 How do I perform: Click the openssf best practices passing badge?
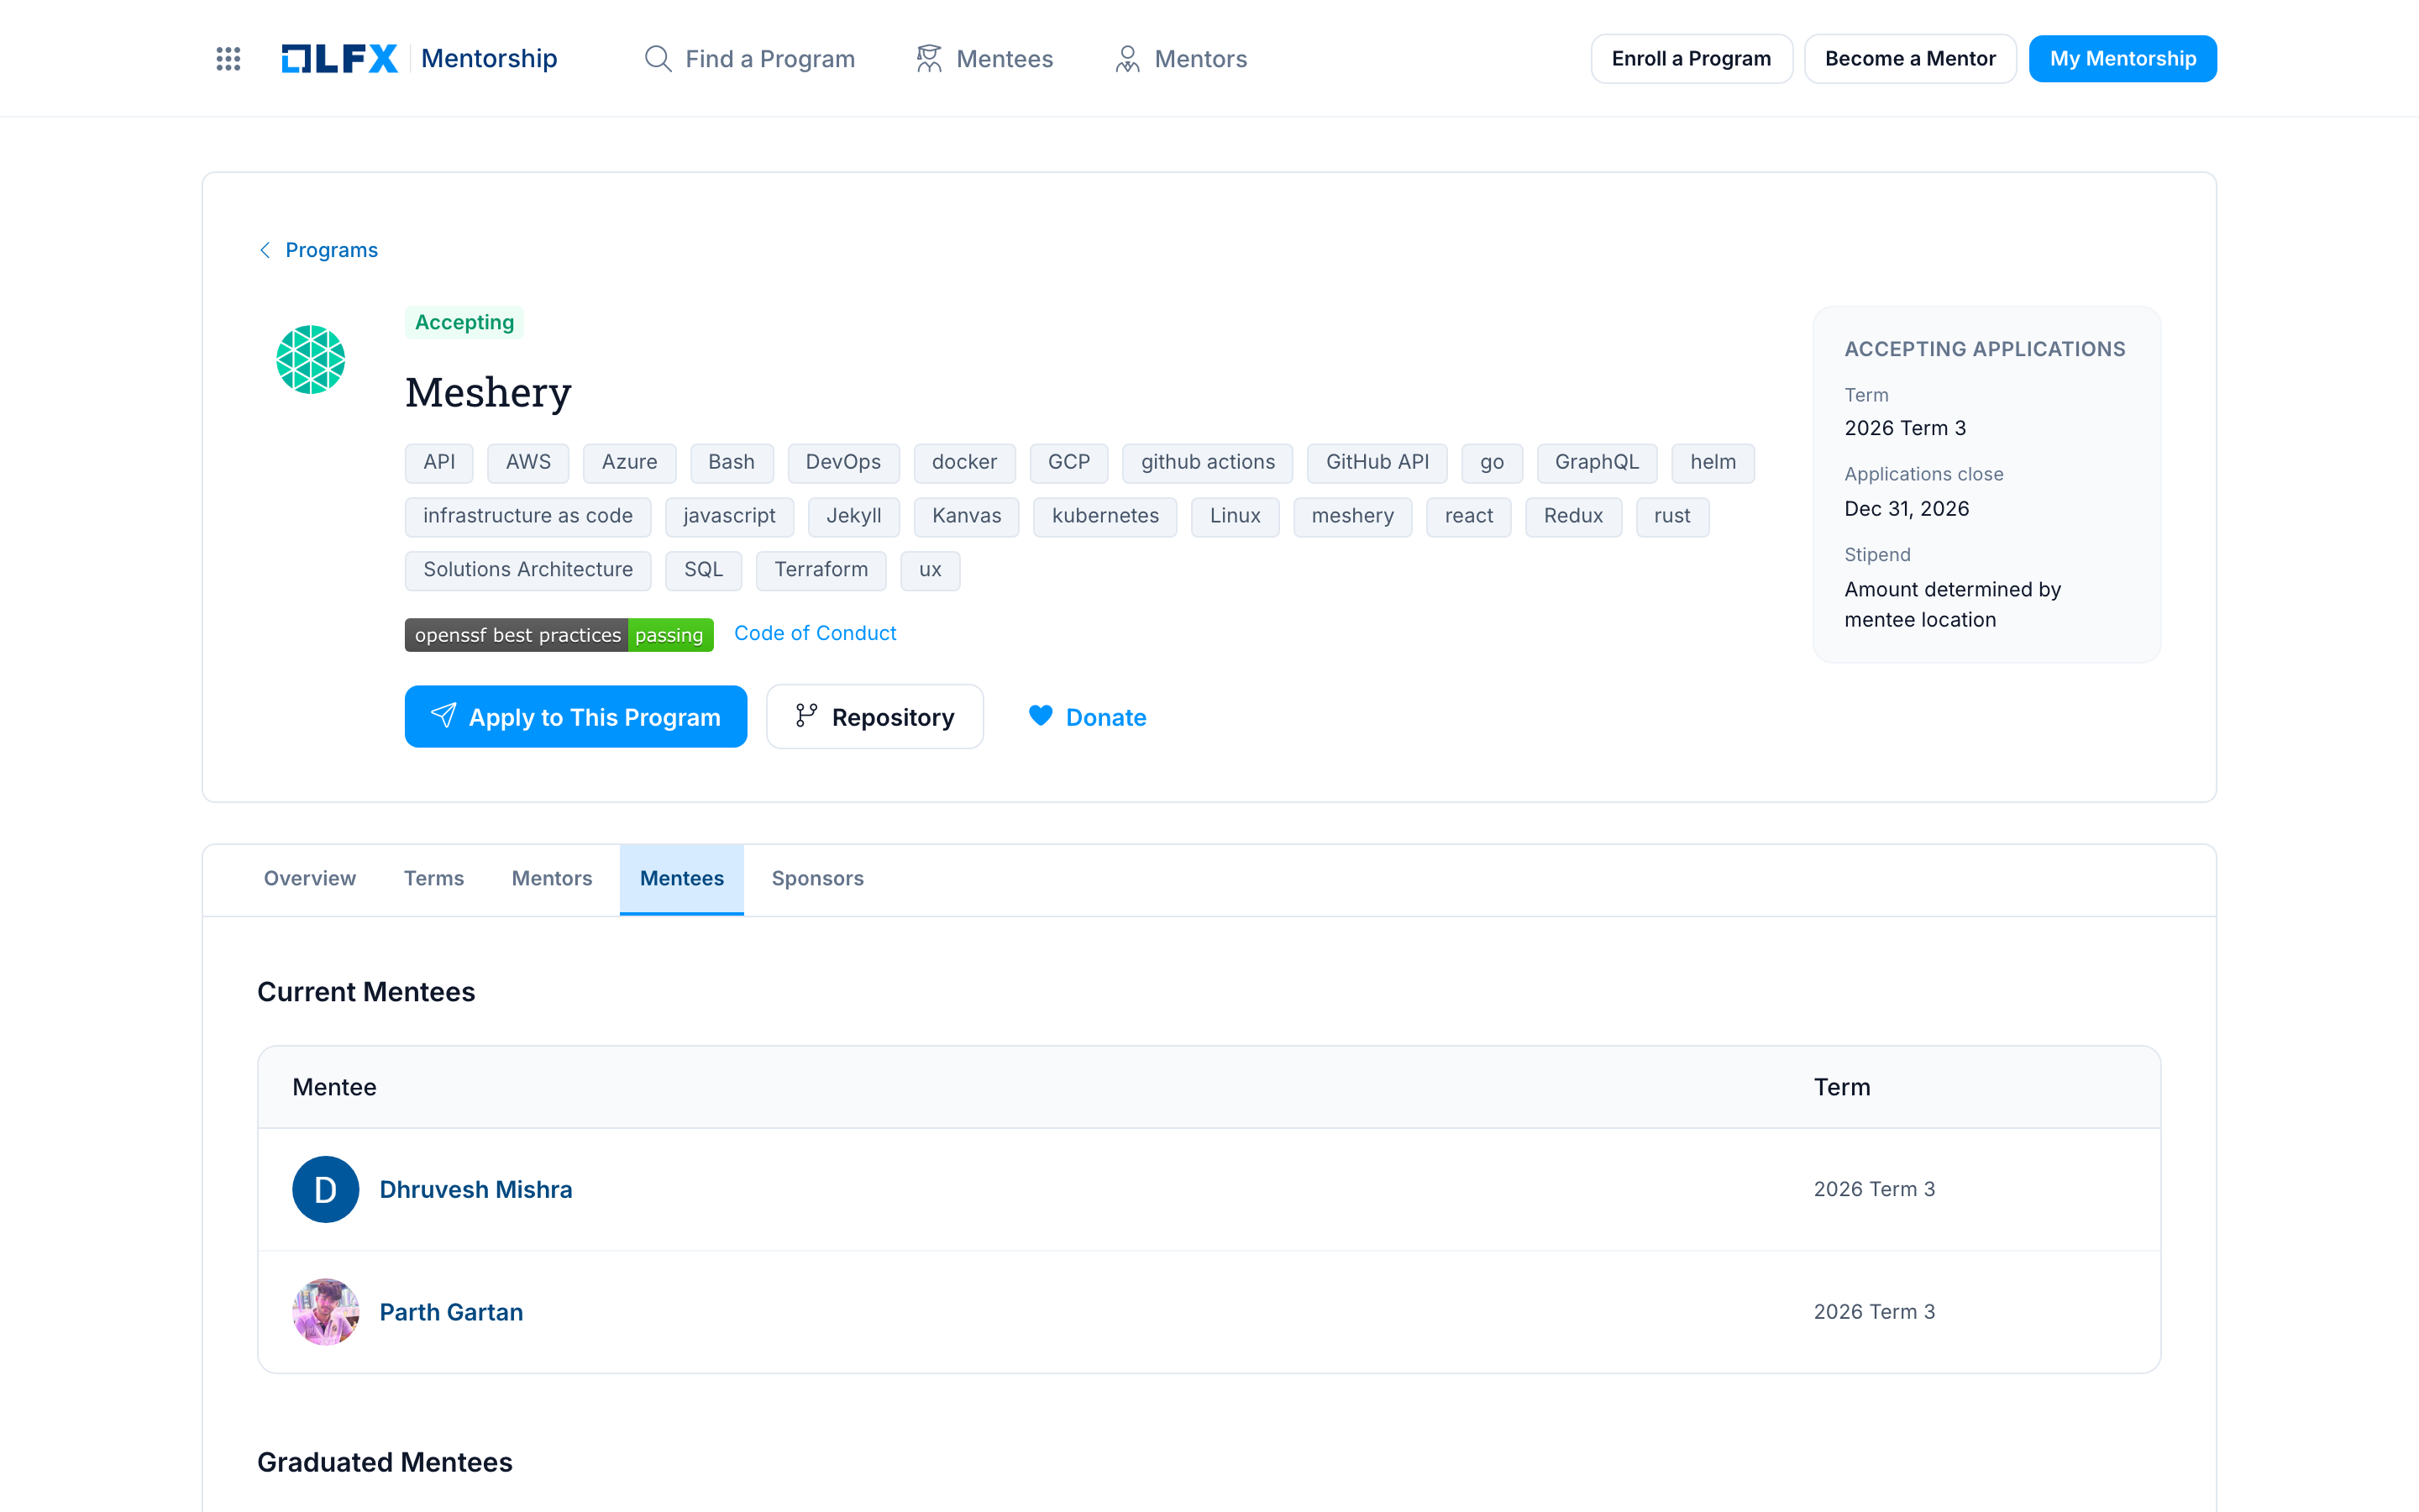point(559,635)
